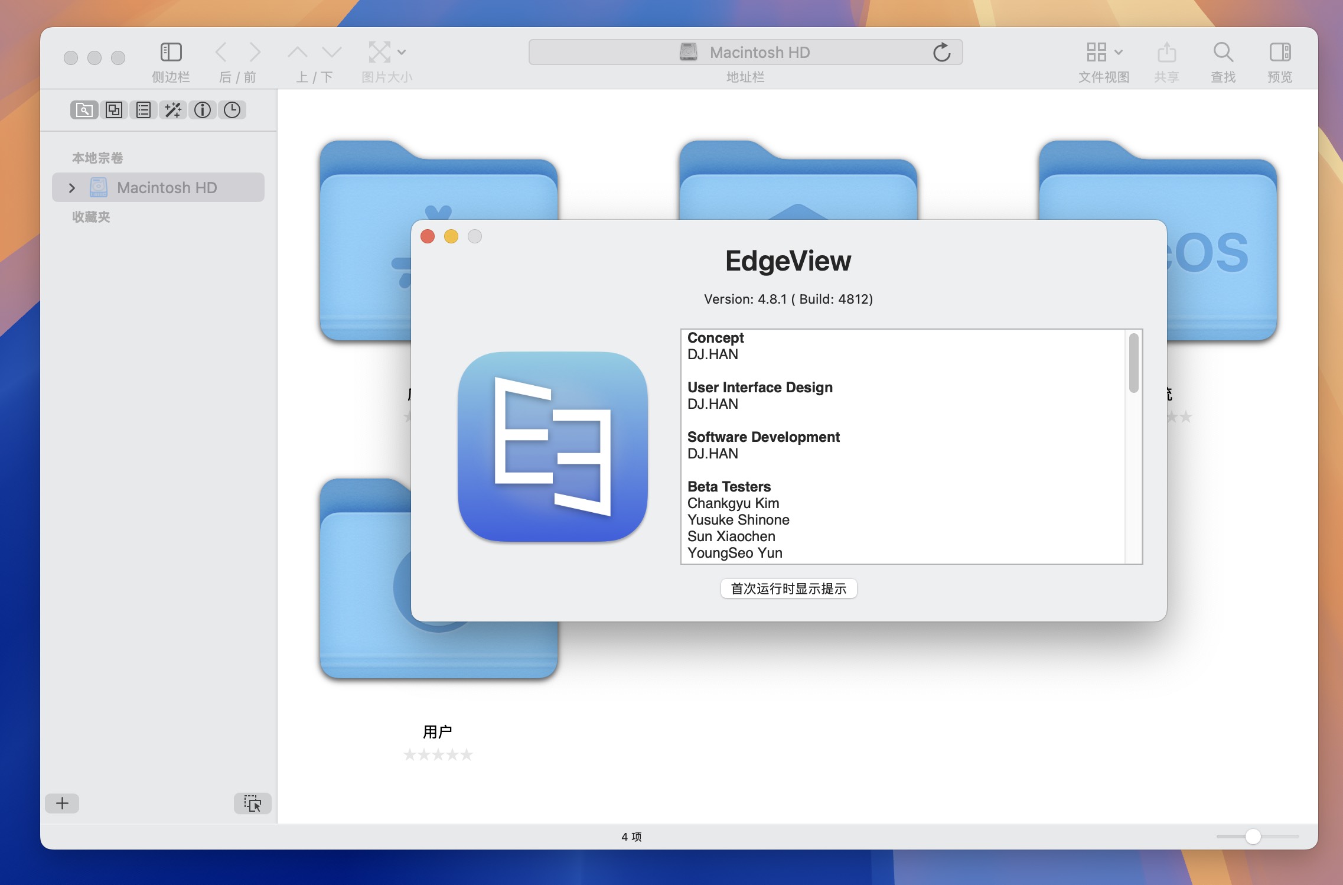Click the 共享 share icon
The image size is (1343, 885).
1166,52
